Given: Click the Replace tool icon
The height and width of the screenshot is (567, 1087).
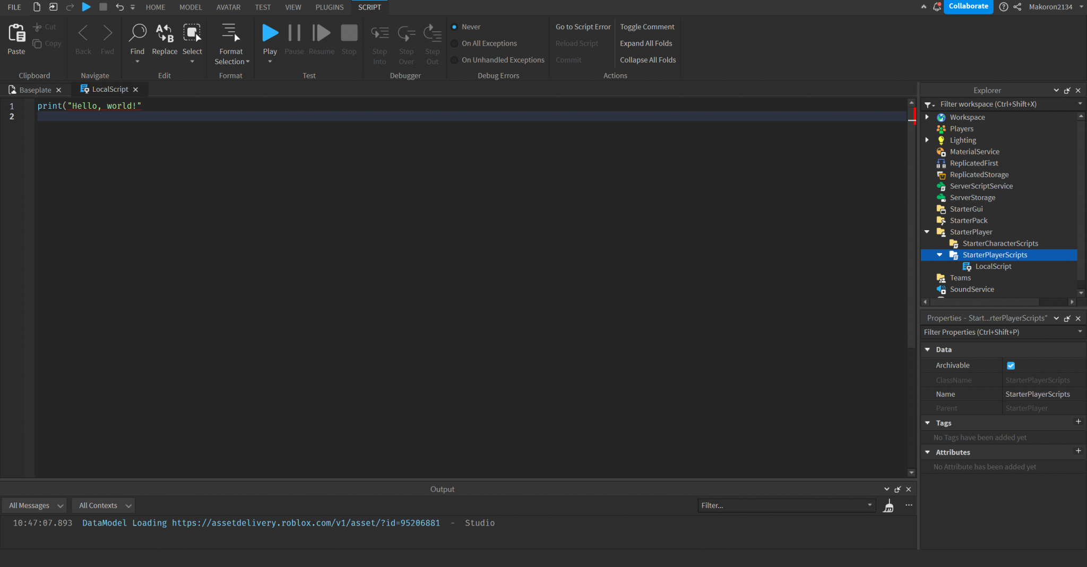Looking at the screenshot, I should click(165, 34).
